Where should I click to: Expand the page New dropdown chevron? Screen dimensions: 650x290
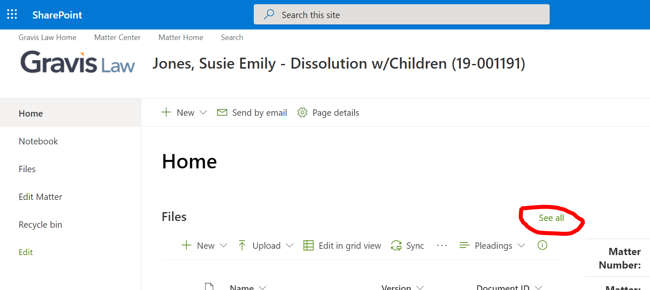[203, 112]
